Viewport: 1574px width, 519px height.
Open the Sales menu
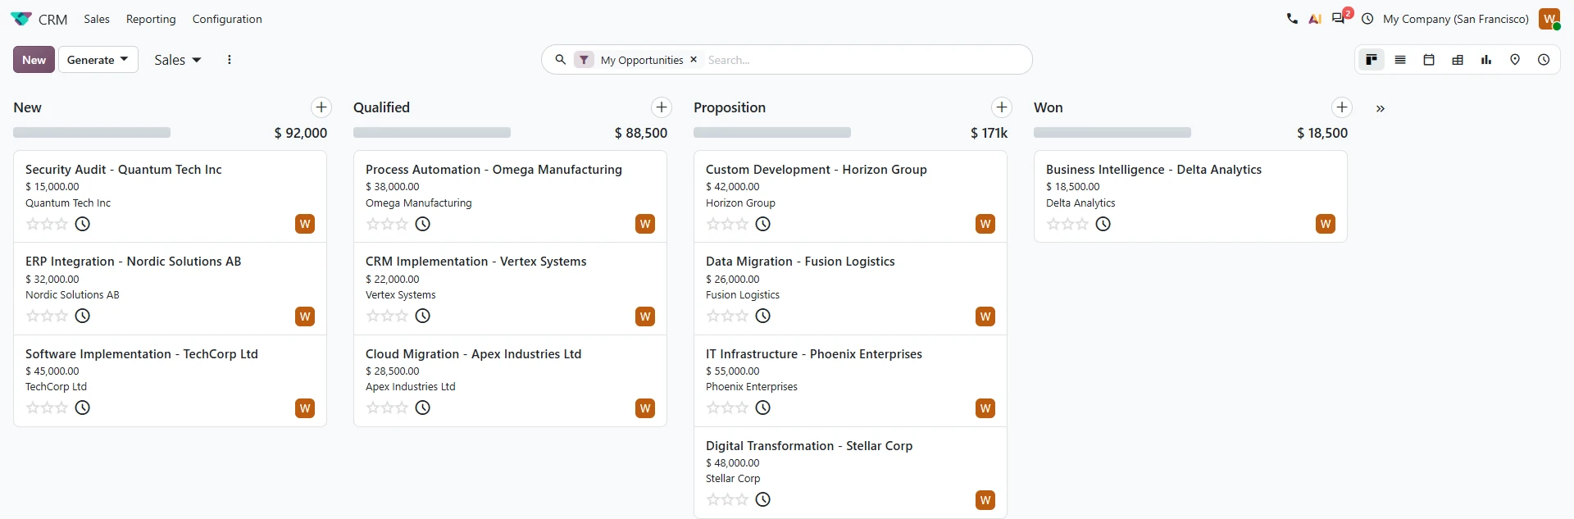pyautogui.click(x=97, y=19)
